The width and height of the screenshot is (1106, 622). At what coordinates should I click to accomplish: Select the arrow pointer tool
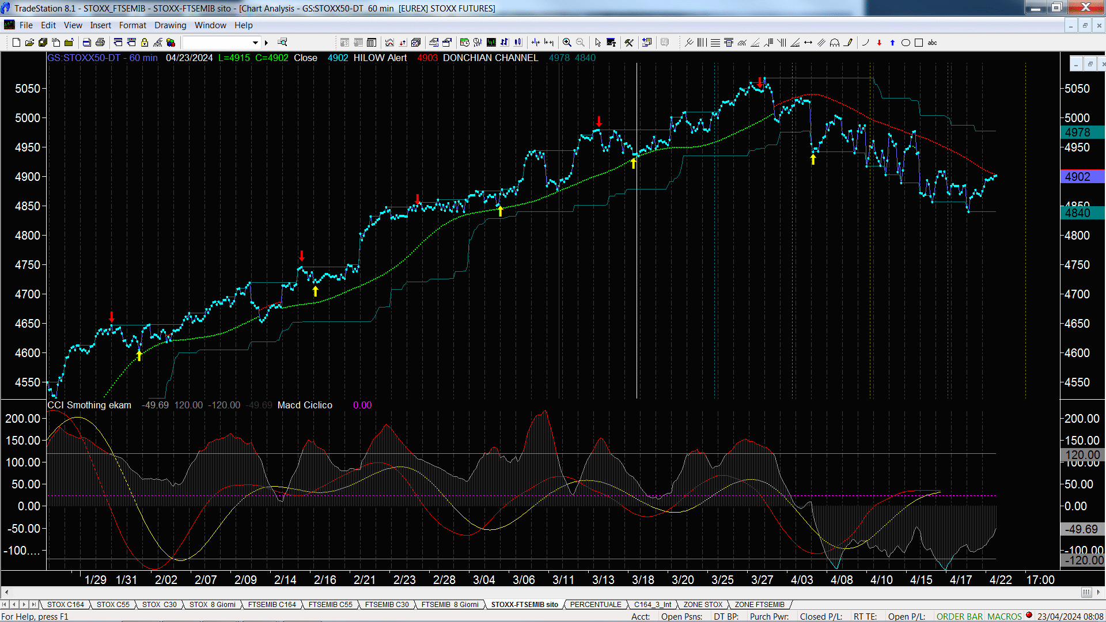(598, 43)
